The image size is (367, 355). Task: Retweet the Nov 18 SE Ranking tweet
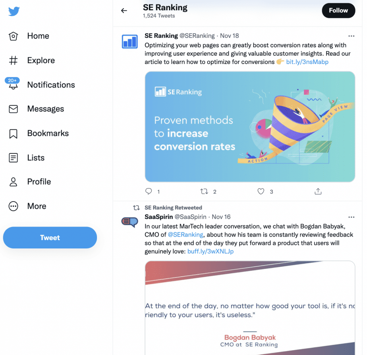pos(204,192)
